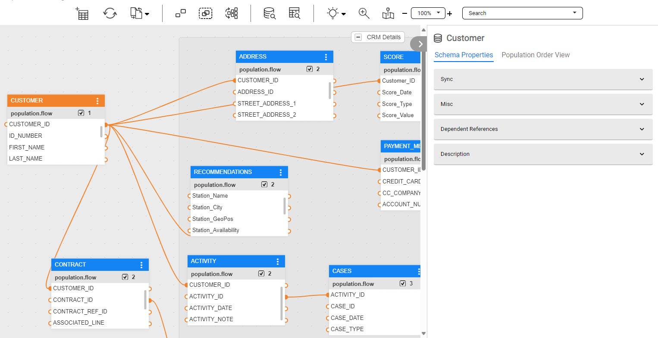The height and width of the screenshot is (338, 658).
Task: Click the dashed group selection icon
Action: pyautogui.click(x=205, y=13)
